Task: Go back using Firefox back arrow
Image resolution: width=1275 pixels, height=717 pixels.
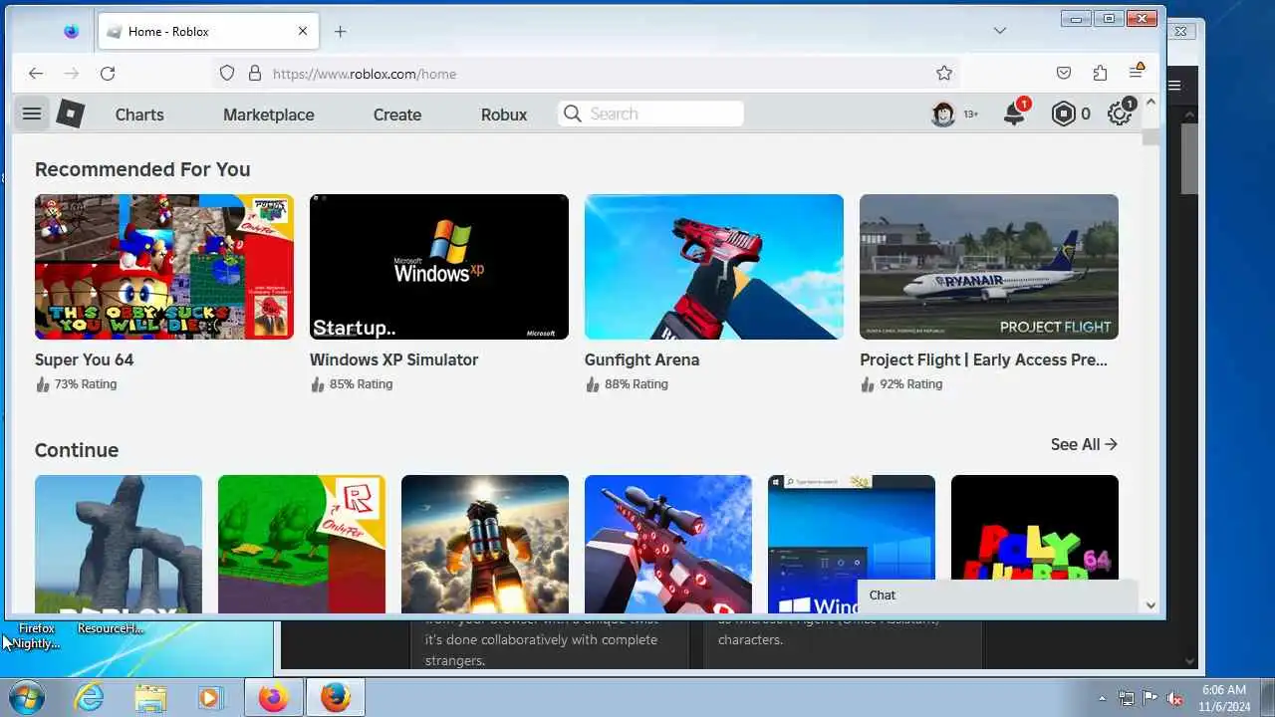Action: 36,73
